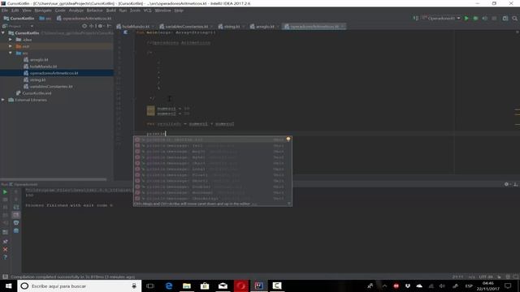
Task: Switch to holaMundo.kt editor tab
Action: tap(136, 26)
